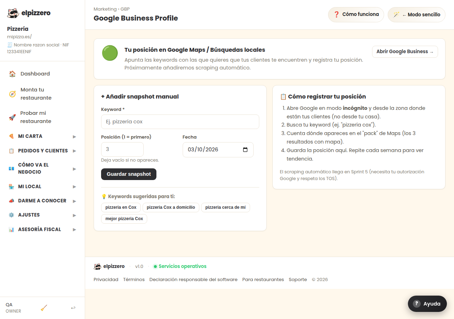Expand the MI LOCAL section arrow
Screen dimensions: 454x319
point(74,187)
